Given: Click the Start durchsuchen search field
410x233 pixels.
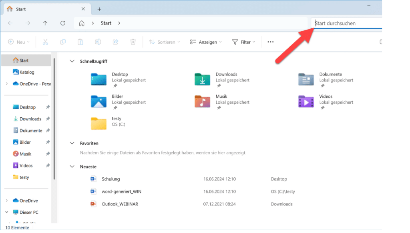Looking at the screenshot, I should [x=346, y=23].
